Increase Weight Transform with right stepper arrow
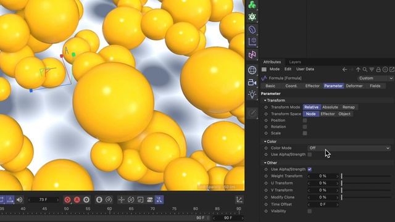The image size is (395, 222). 338,176
